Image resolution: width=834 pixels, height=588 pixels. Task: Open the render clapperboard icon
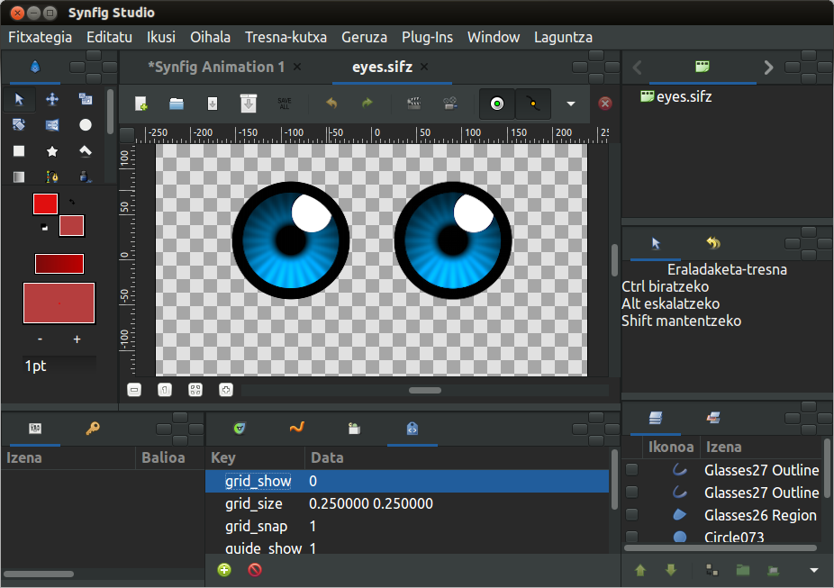[x=413, y=104]
